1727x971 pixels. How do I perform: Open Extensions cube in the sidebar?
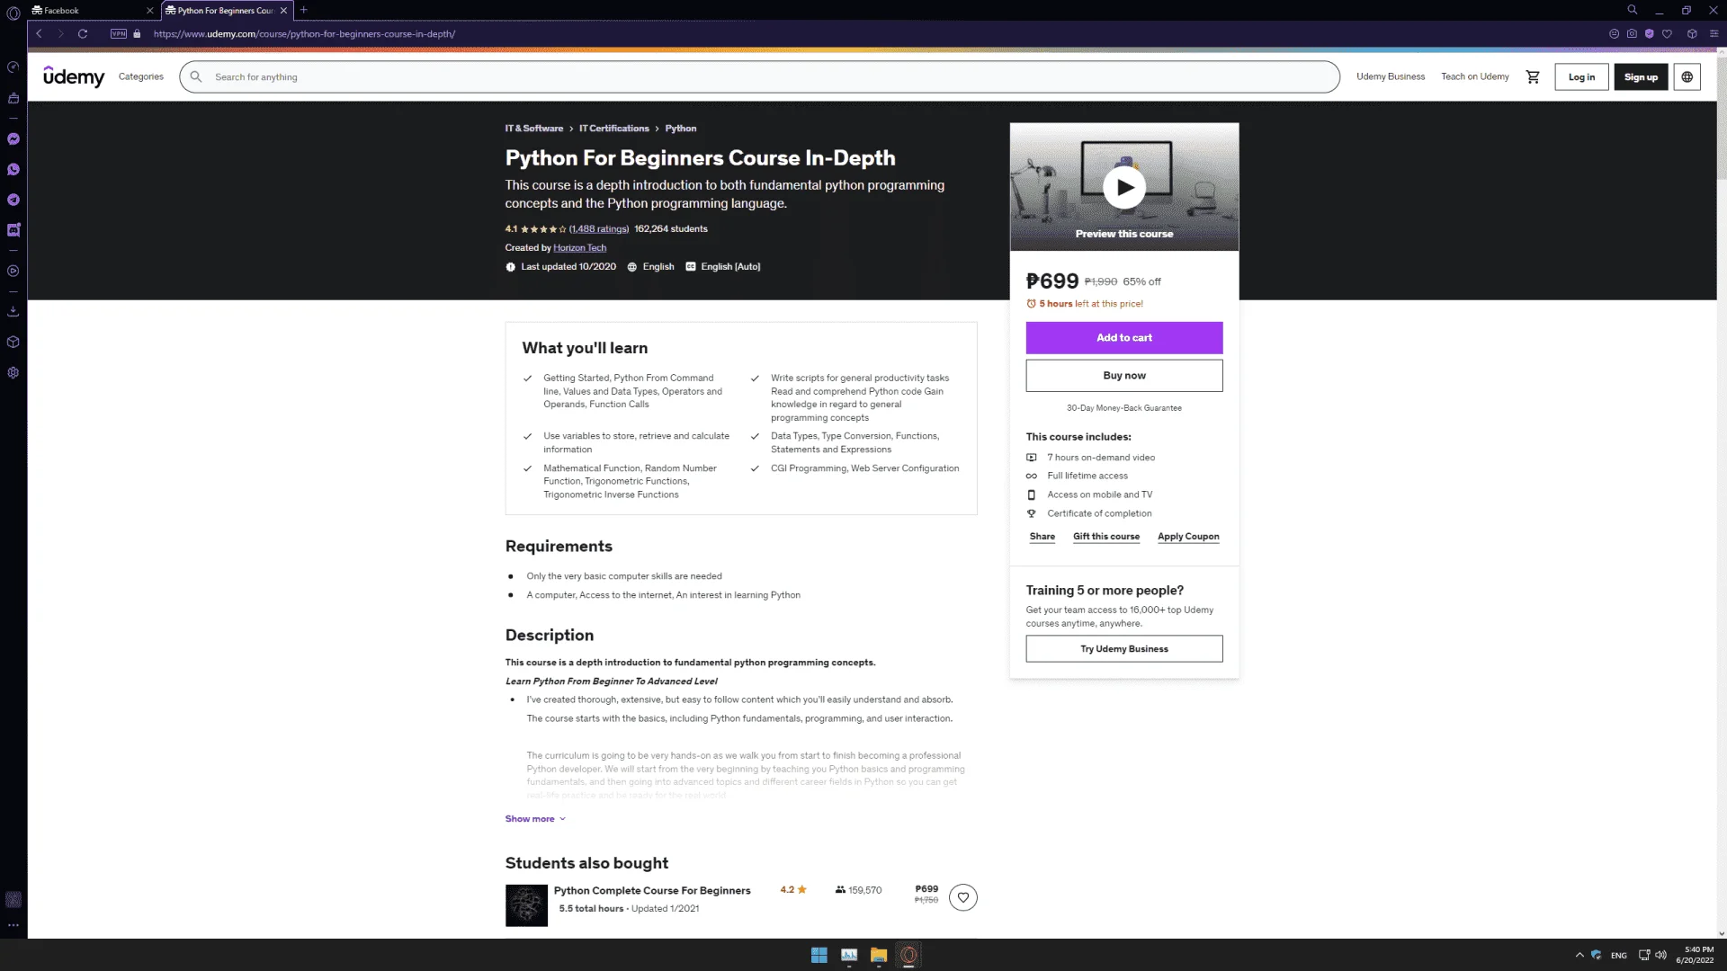coord(13,342)
